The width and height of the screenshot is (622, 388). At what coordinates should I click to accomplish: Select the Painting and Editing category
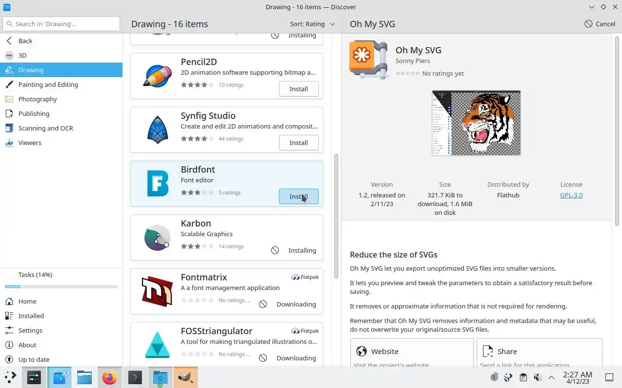tap(61, 84)
